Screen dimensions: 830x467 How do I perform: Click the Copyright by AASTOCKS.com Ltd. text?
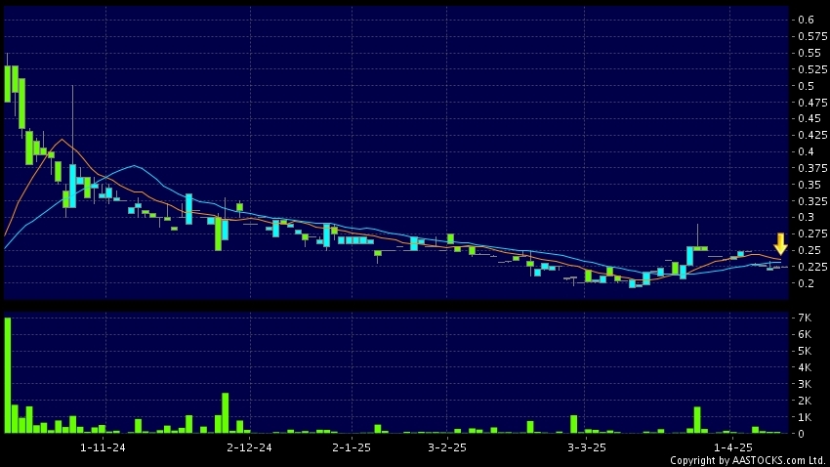747,460
